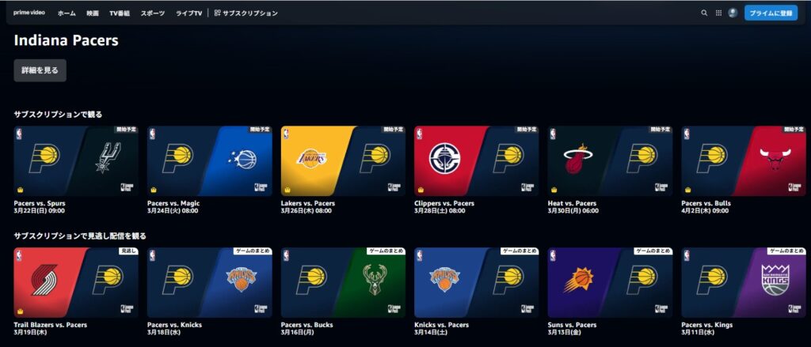Click the Prime Video logo
Image resolution: width=811 pixels, height=347 pixels.
coord(29,13)
